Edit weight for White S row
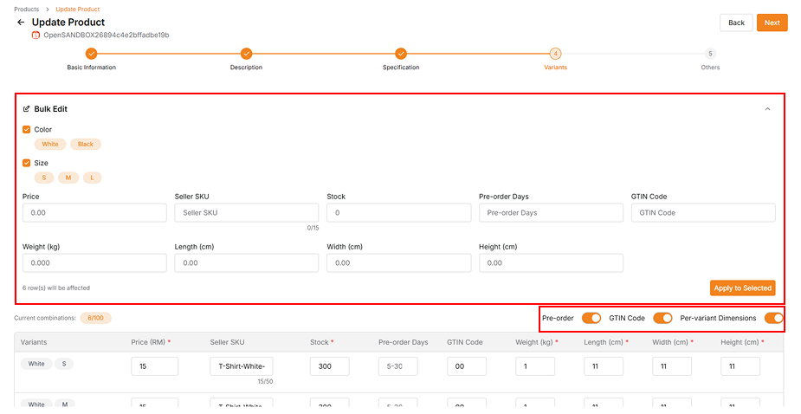The height and width of the screenshot is (414, 801). [535, 366]
